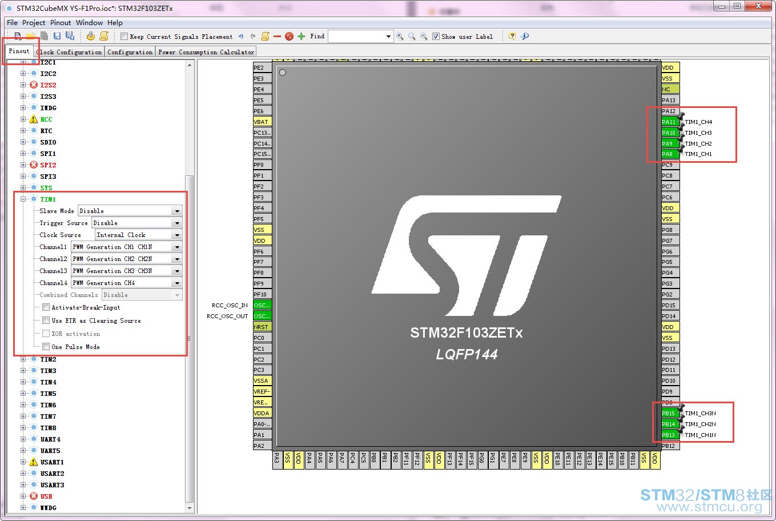Image resolution: width=776 pixels, height=521 pixels.
Task: Click the Undo arrow icon
Action: click(241, 36)
